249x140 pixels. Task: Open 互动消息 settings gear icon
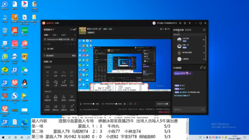pyautogui.click(x=201, y=68)
